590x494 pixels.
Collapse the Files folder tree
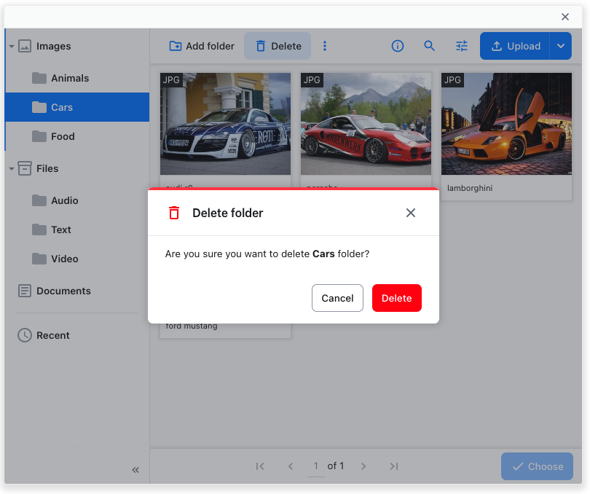[12, 168]
